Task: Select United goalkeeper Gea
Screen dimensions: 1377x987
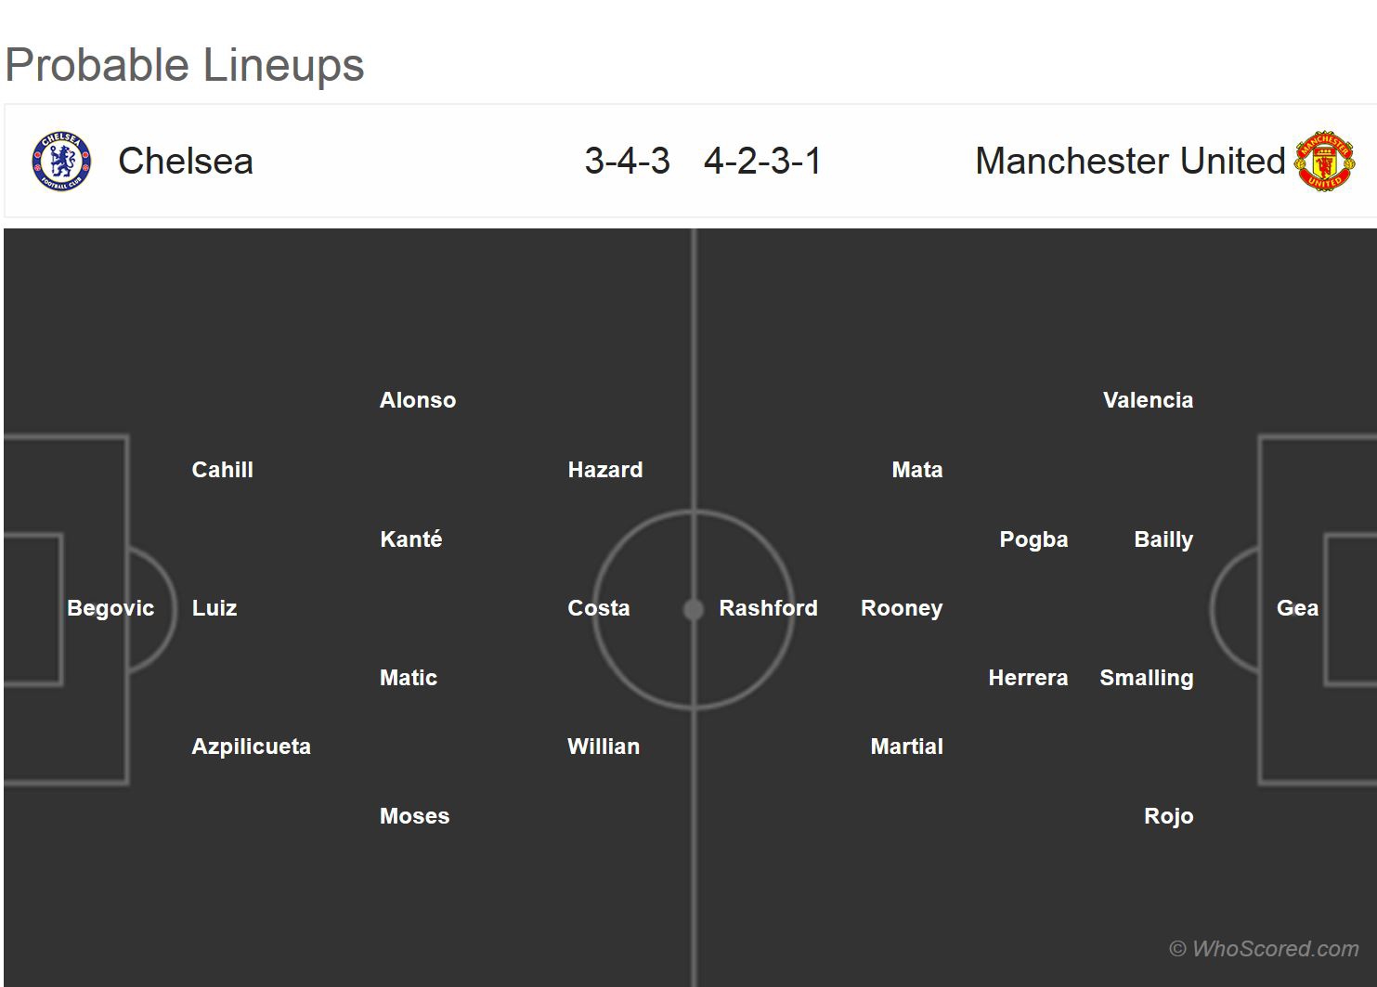Action: pyautogui.click(x=1297, y=608)
